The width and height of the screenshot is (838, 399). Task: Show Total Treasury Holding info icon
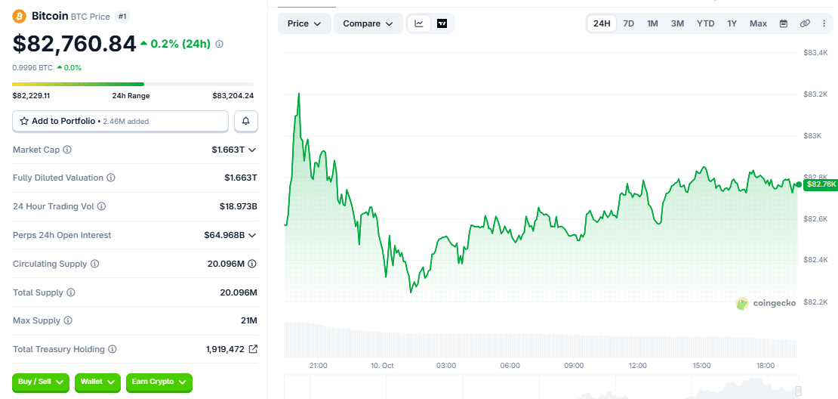tap(112, 349)
